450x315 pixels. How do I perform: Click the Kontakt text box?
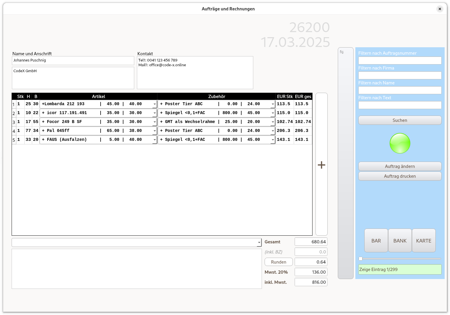195,73
